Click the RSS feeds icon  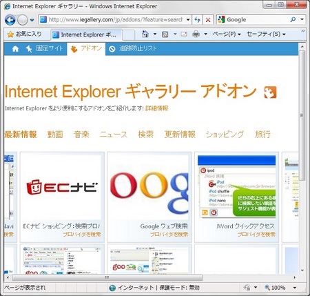pyautogui.click(x=165, y=34)
